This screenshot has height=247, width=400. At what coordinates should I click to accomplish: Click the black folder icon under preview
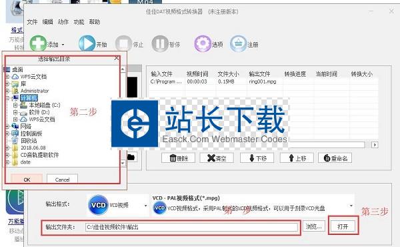click(x=131, y=157)
